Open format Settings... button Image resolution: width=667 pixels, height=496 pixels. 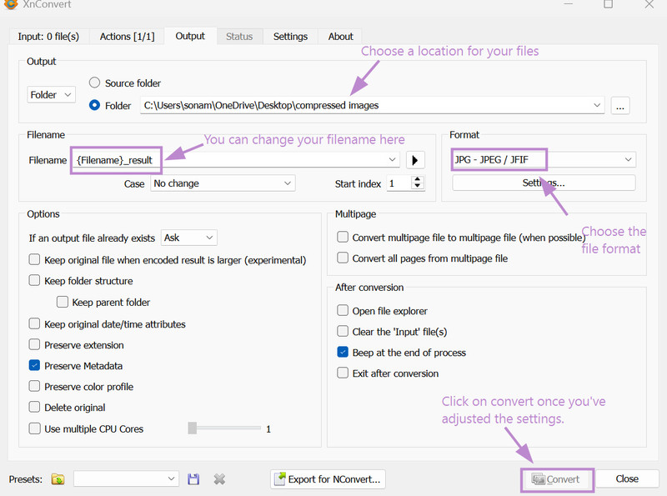click(544, 183)
